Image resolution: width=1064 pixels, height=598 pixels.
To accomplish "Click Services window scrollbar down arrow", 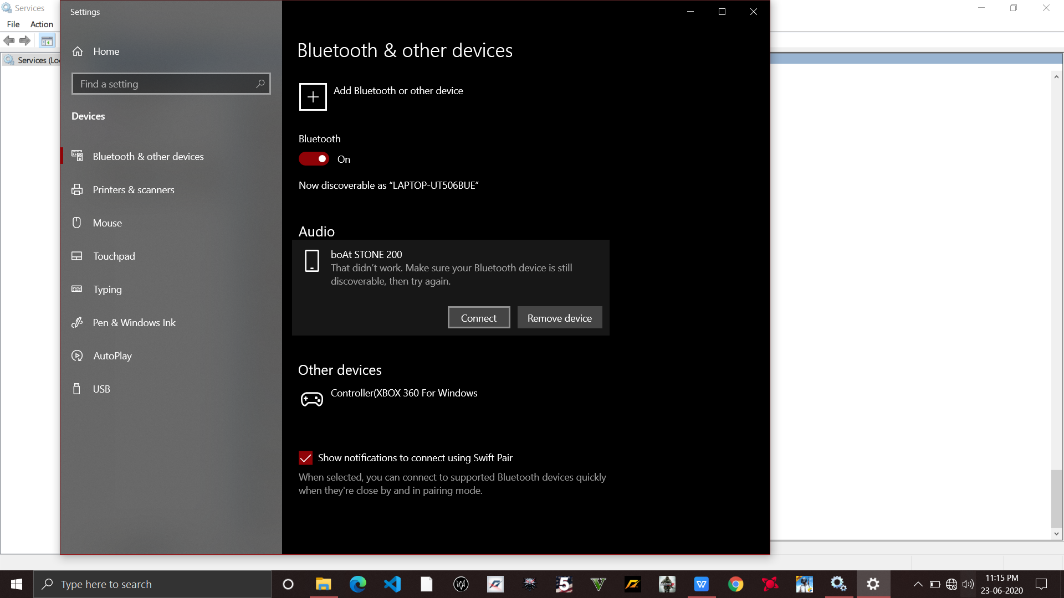I will (x=1056, y=534).
